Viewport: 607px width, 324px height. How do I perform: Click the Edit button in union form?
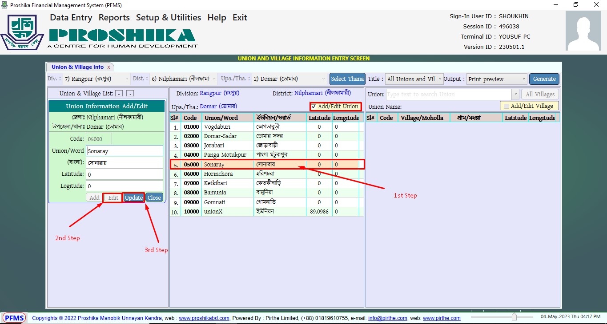pos(113,198)
